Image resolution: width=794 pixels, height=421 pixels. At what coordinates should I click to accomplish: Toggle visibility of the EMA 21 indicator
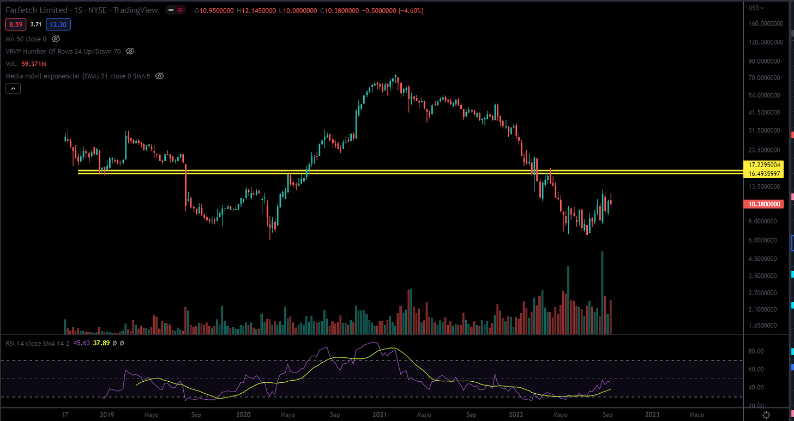[159, 76]
